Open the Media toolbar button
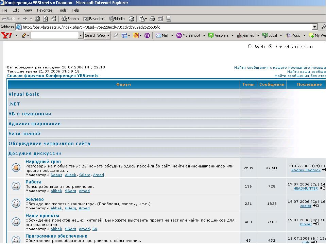This screenshot has width=326, height=244. click(117, 19)
